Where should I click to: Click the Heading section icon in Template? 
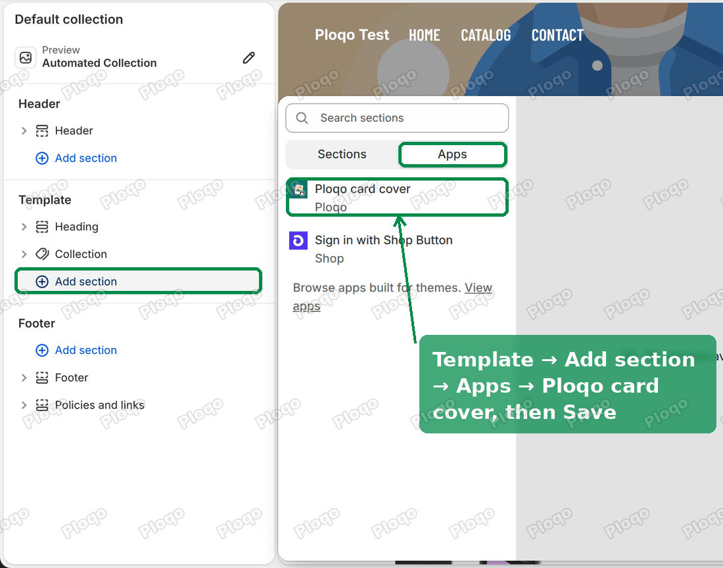point(42,227)
